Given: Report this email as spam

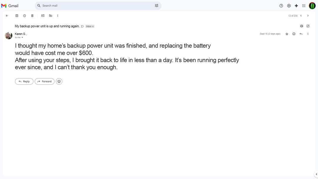Looking at the screenshot, I should click(24, 16).
